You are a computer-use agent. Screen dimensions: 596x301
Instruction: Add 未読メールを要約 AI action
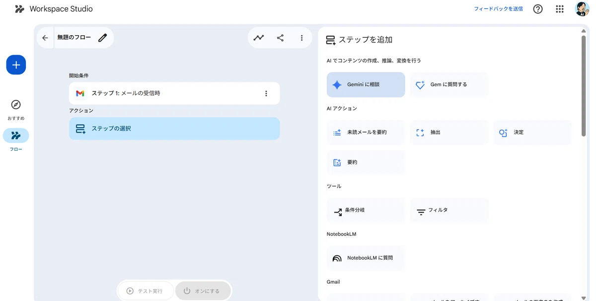(366, 133)
